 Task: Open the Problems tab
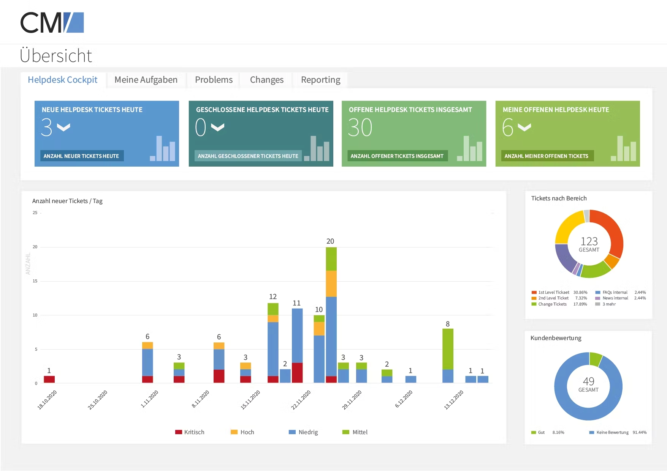pos(214,80)
